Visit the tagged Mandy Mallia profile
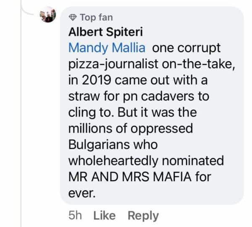Image resolution: width=252 pixels, height=227 pixels. point(107,47)
